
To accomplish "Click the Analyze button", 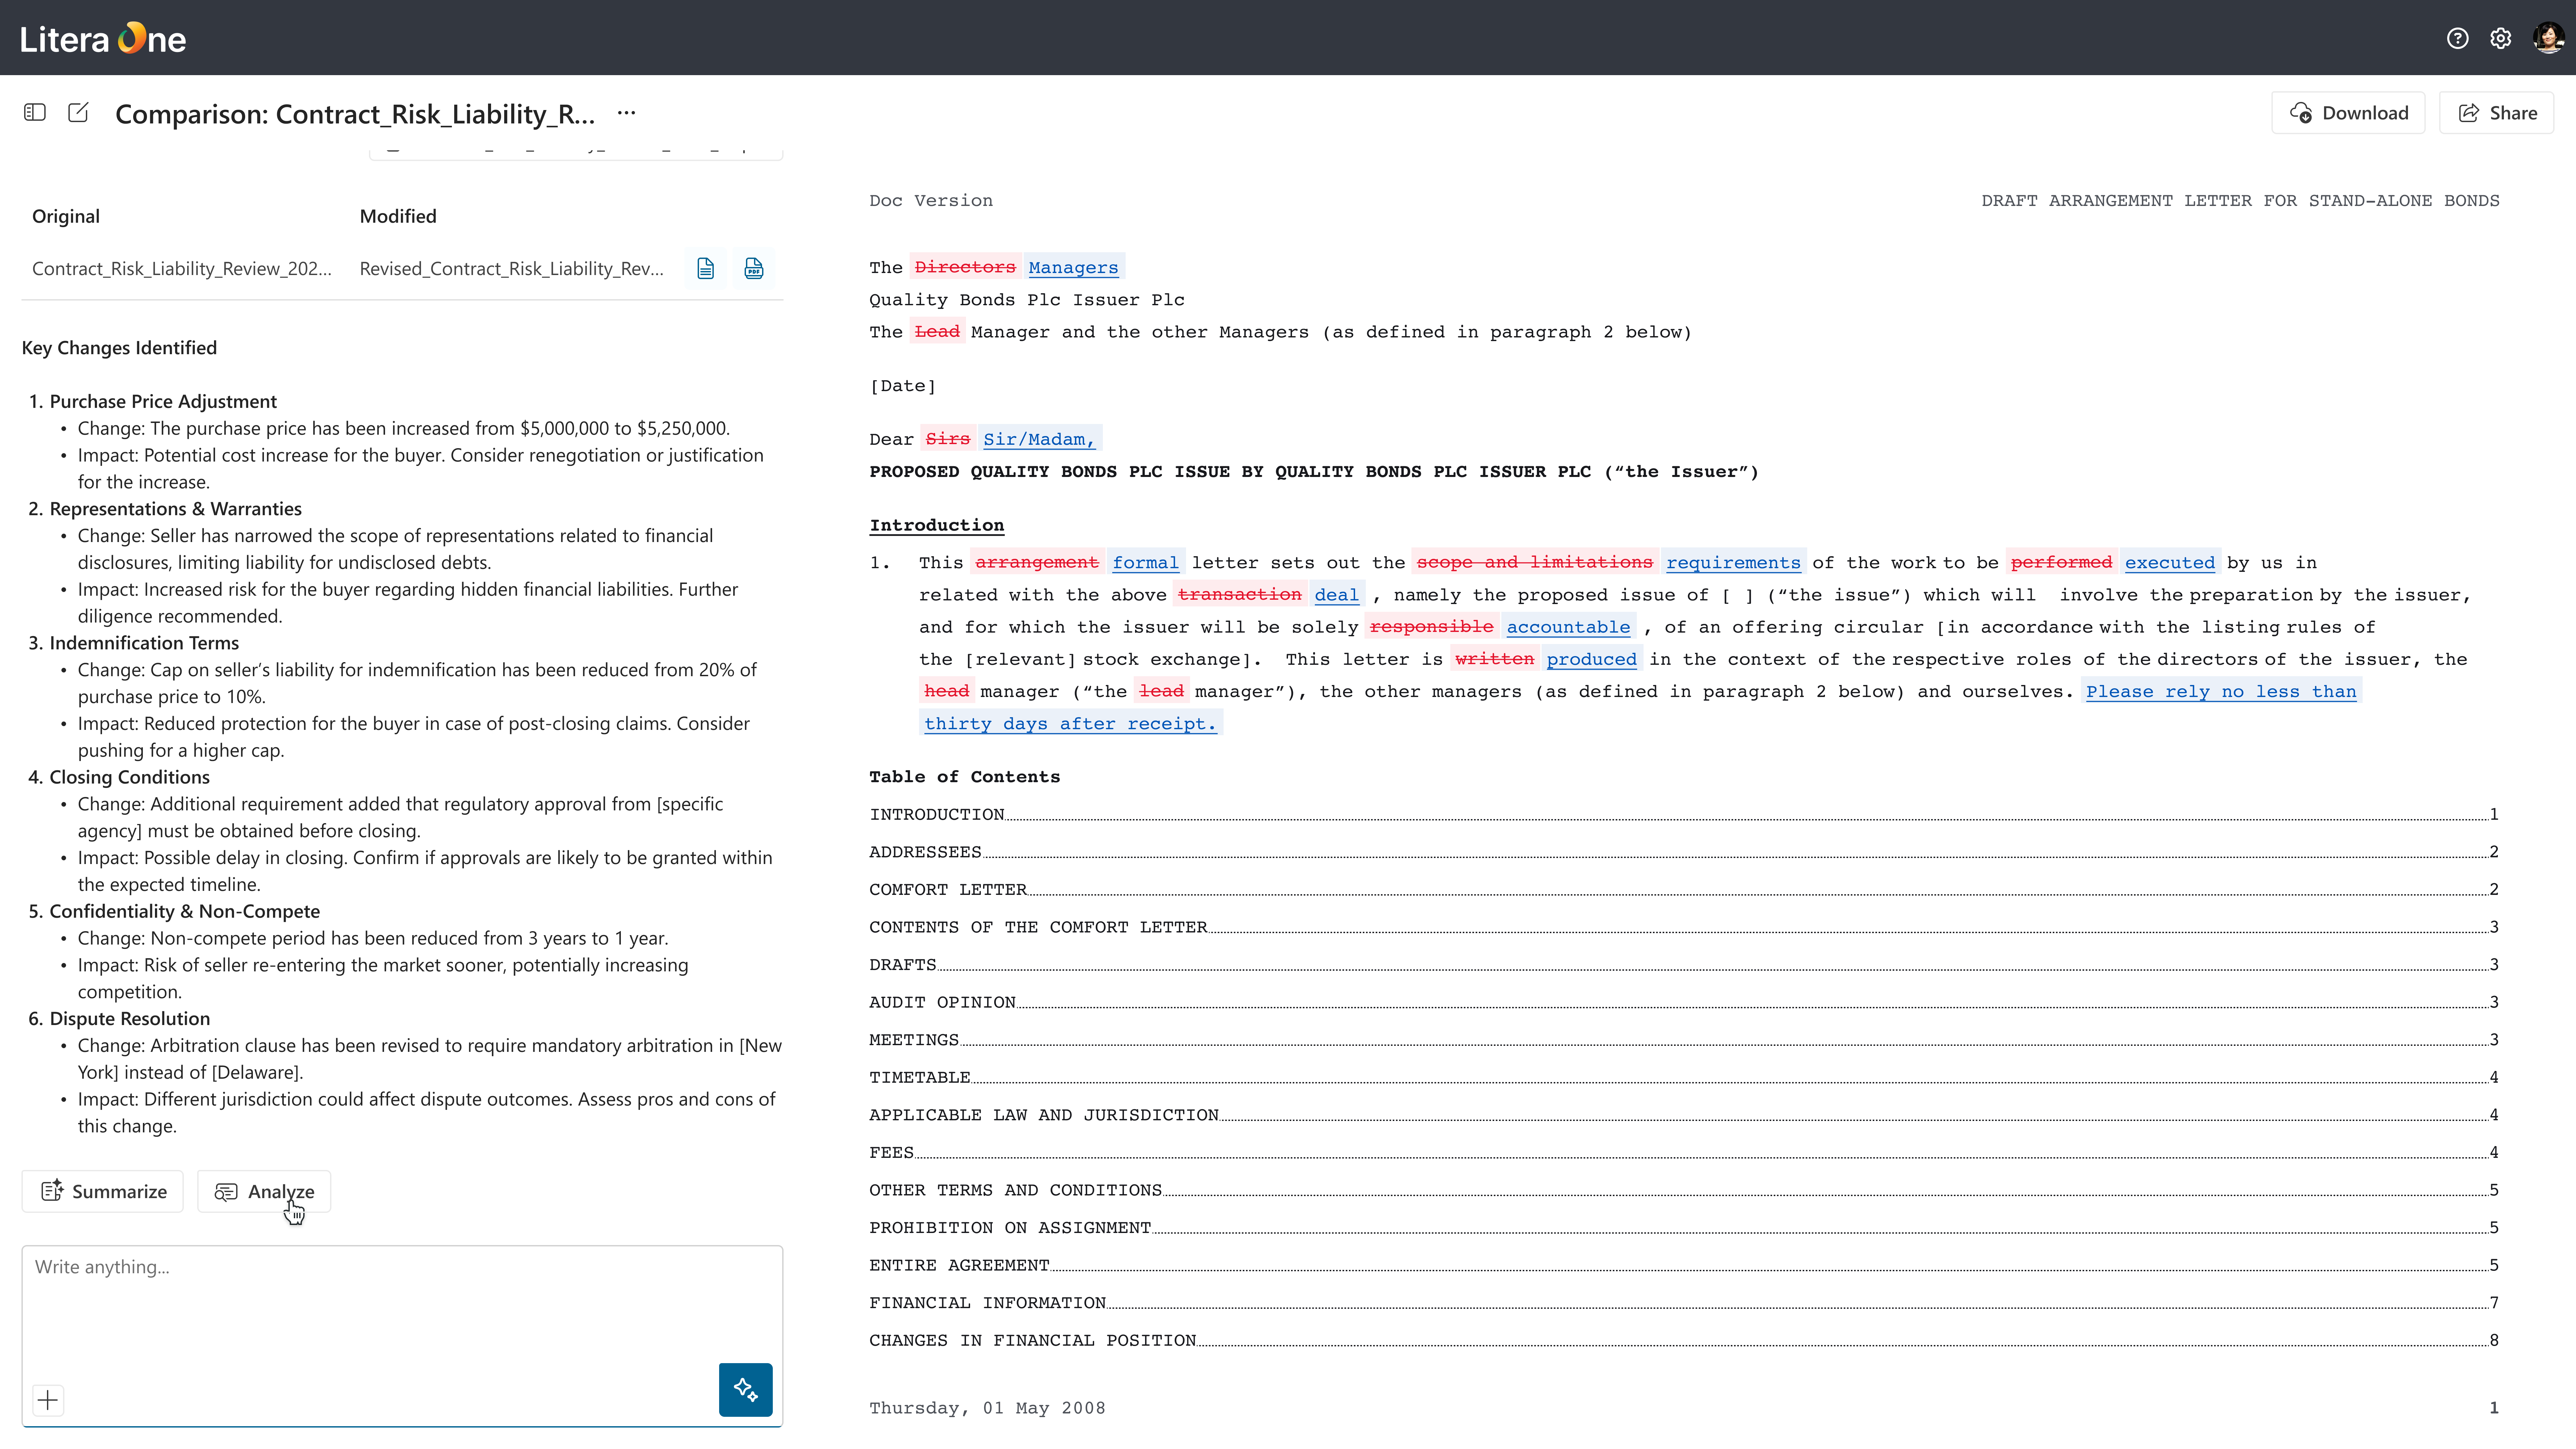I will click(x=264, y=1191).
